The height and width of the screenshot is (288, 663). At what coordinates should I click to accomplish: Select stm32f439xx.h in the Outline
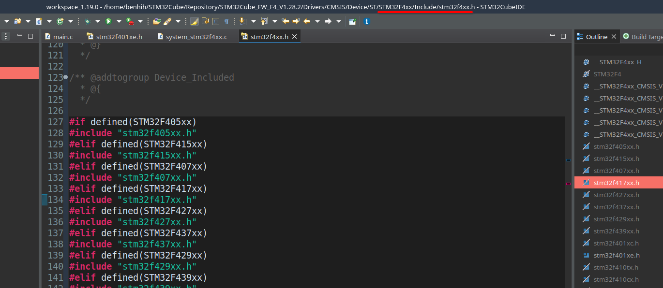pos(618,231)
